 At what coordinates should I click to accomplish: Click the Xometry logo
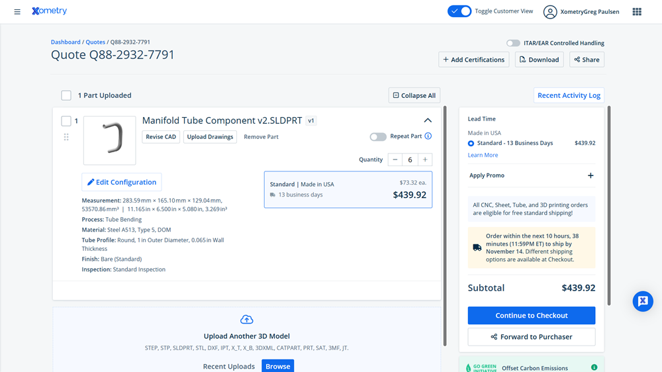[x=49, y=11]
